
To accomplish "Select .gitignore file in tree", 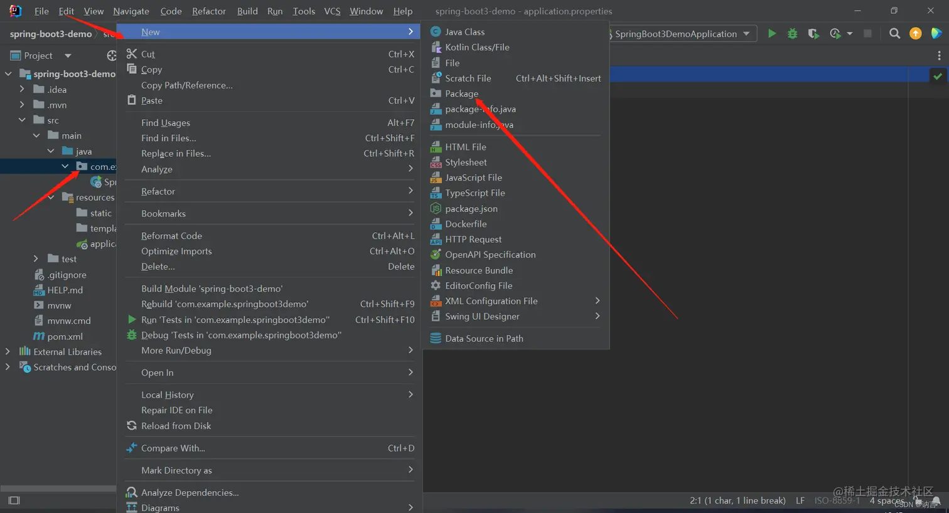I will click(67, 275).
